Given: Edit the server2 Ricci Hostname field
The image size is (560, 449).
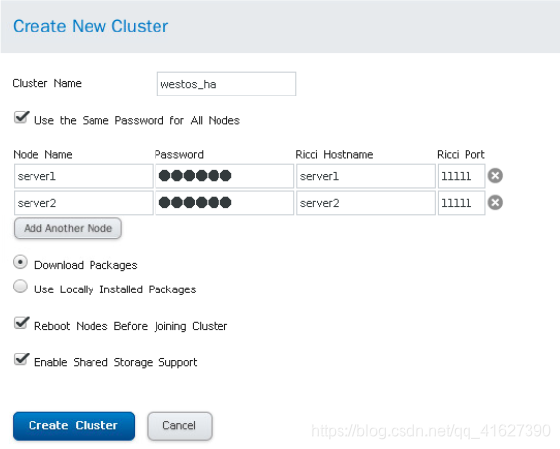Looking at the screenshot, I should (366, 203).
